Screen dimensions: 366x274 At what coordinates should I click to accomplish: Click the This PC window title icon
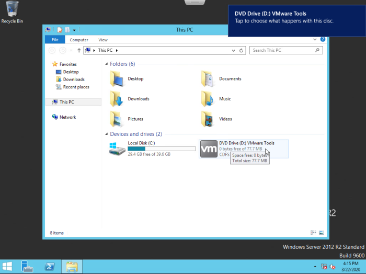[x=48, y=30]
